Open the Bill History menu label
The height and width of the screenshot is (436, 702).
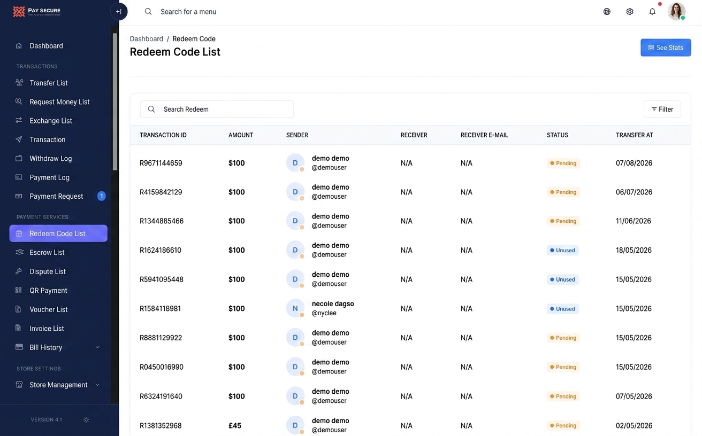click(x=46, y=347)
